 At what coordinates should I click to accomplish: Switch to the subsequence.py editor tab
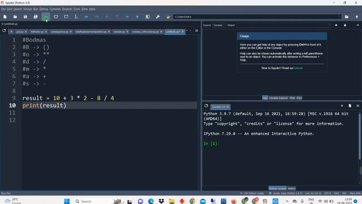click(59, 32)
